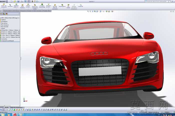Select Composant symétrique1 in tree
The width and height of the screenshot is (175, 116).
click(7, 41)
